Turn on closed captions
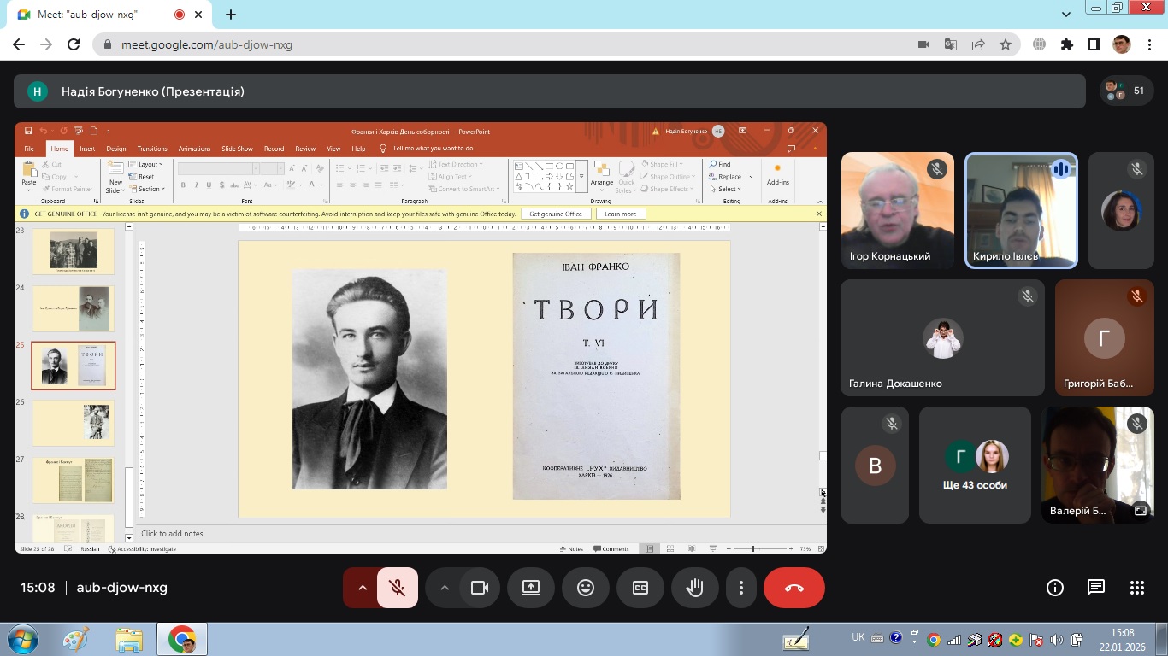Image resolution: width=1168 pixels, height=656 pixels. pyautogui.click(x=640, y=588)
